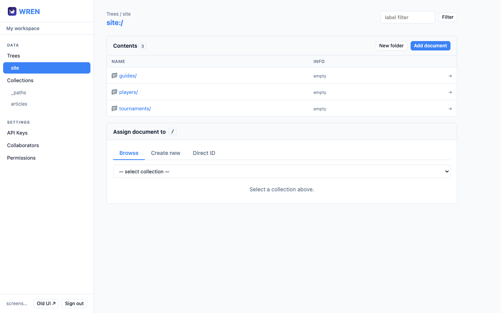Open the _paths collection
This screenshot has width=501, height=313.
point(18,93)
